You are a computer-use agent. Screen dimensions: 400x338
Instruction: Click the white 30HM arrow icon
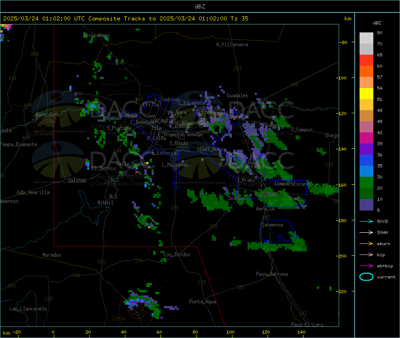point(366,232)
